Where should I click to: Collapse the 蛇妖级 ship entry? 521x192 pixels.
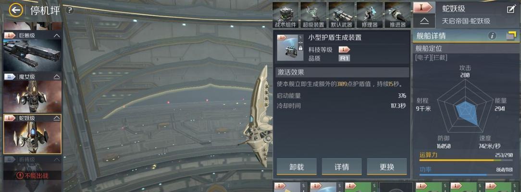[57, 118]
